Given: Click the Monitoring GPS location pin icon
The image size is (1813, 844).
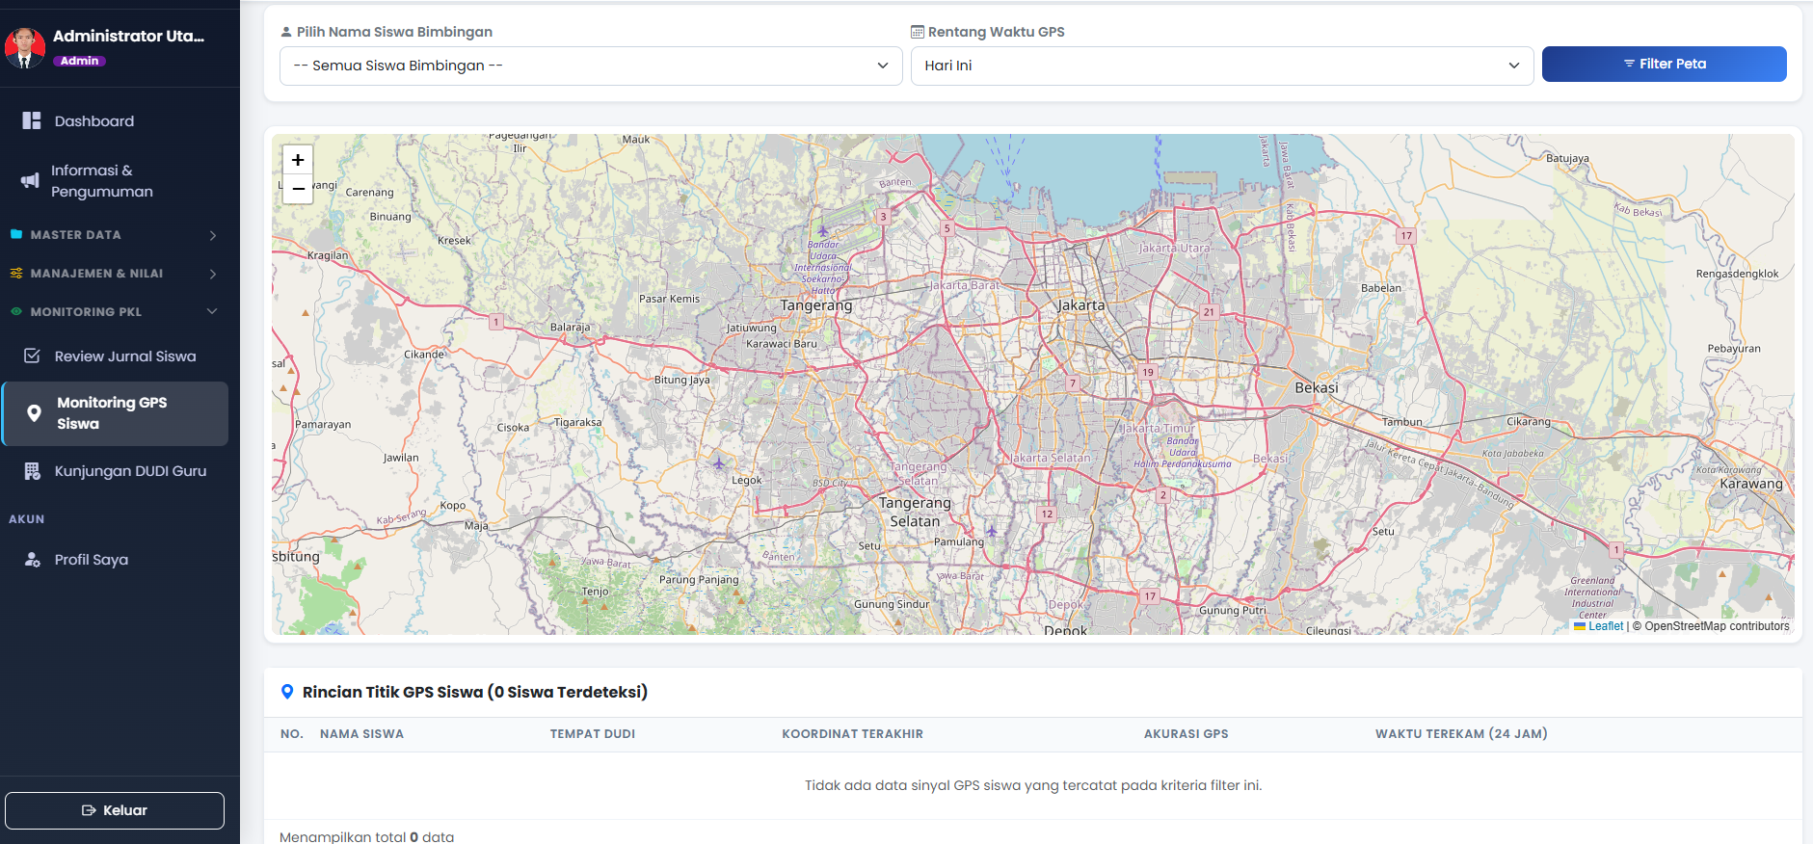Looking at the screenshot, I should (x=34, y=413).
